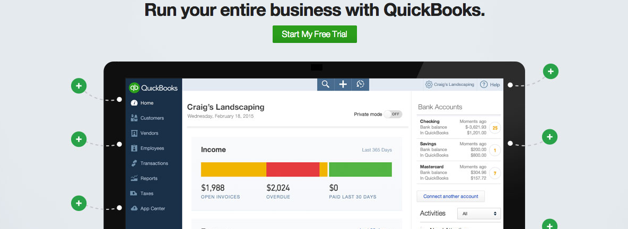Click the App Center cloud icon
This screenshot has height=229, width=628.
click(x=134, y=208)
